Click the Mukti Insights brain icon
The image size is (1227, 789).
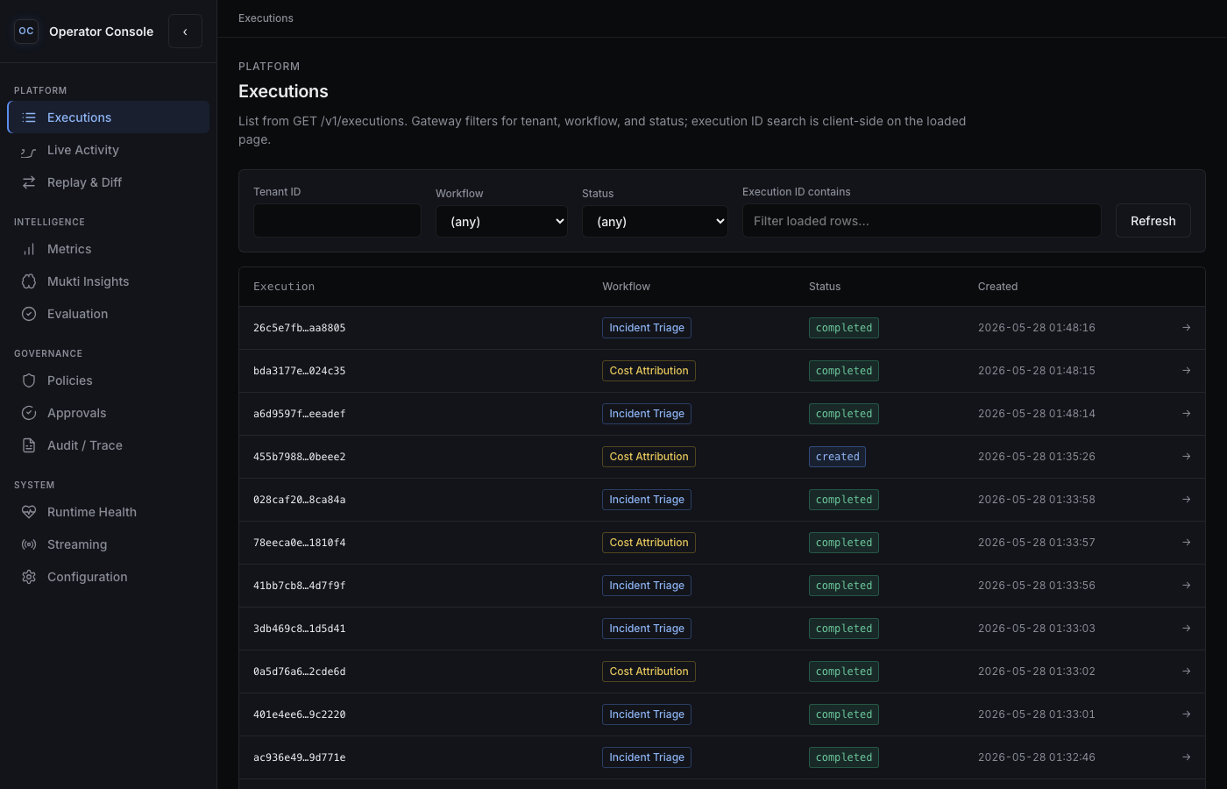pos(29,281)
